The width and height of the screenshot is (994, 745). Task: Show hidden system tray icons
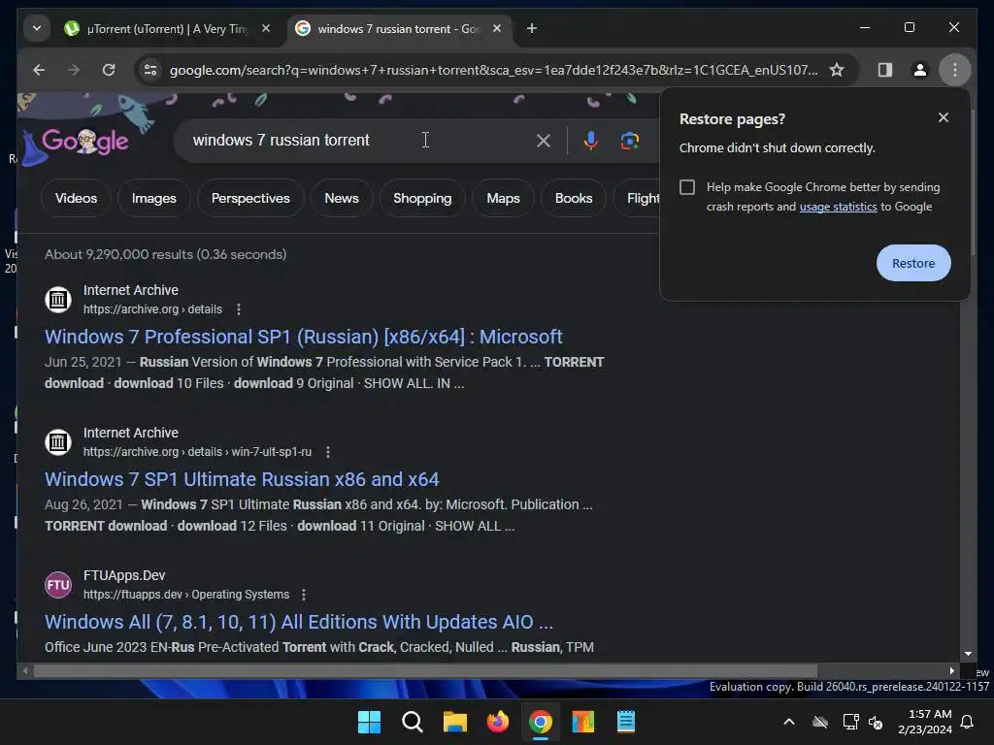coord(788,722)
